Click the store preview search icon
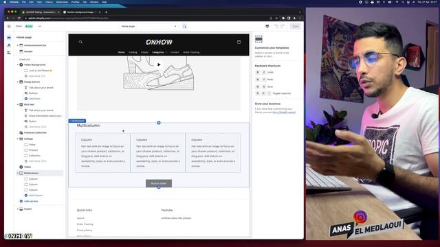This screenshot has width=440, height=247. (80, 42)
